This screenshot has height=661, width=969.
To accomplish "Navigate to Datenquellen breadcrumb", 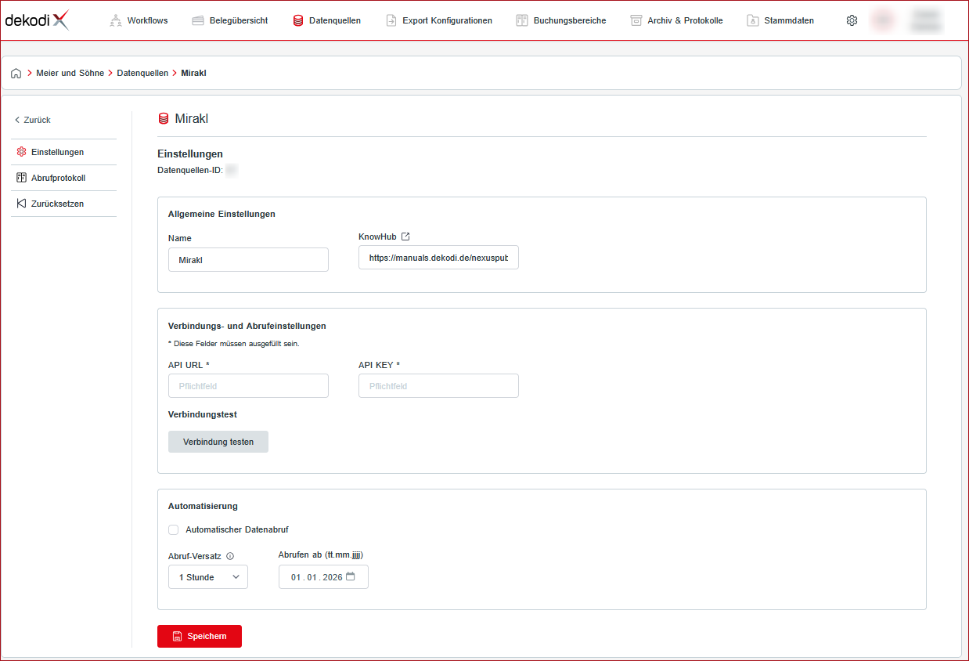I will point(142,73).
